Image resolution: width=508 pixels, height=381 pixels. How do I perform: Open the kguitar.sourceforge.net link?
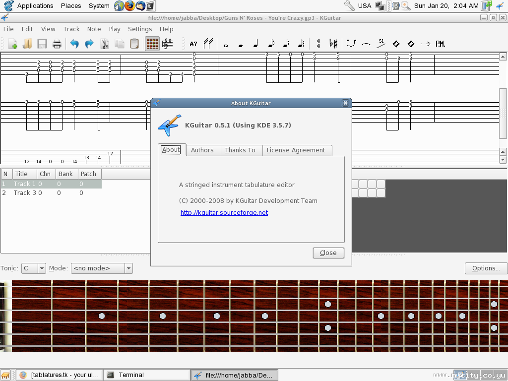[224, 212]
